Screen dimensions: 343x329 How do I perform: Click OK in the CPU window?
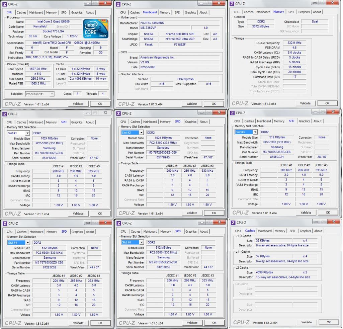point(100,104)
